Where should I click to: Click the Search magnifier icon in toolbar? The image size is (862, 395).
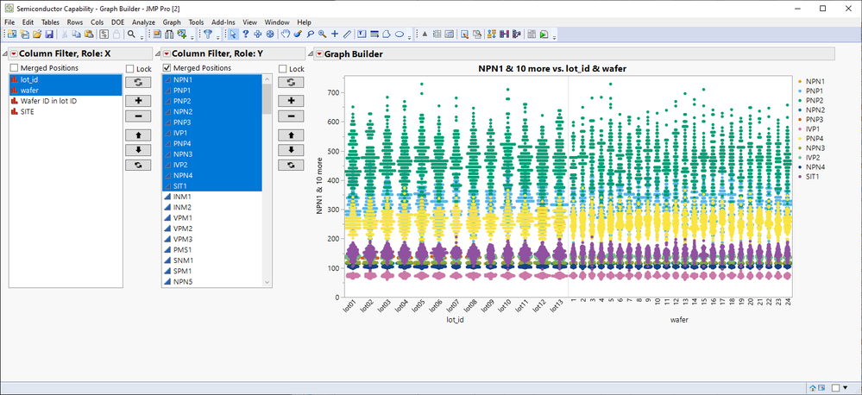coord(132,34)
